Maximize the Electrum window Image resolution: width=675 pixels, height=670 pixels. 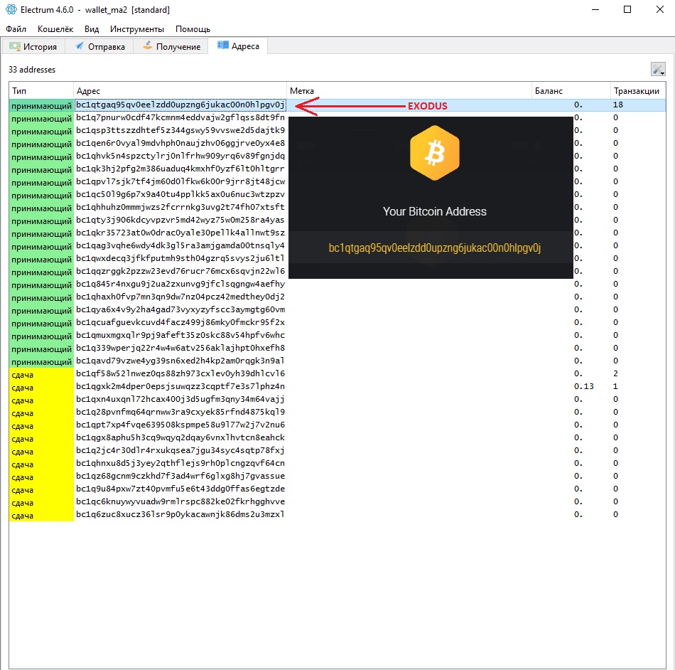(x=627, y=9)
